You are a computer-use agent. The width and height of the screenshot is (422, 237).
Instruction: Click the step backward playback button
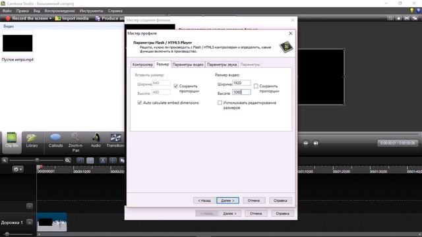click(x=306, y=143)
